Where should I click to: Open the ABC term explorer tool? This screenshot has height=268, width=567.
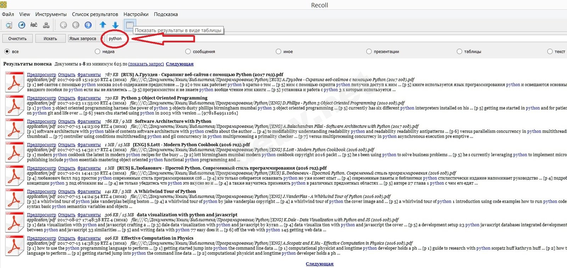(x=34, y=25)
